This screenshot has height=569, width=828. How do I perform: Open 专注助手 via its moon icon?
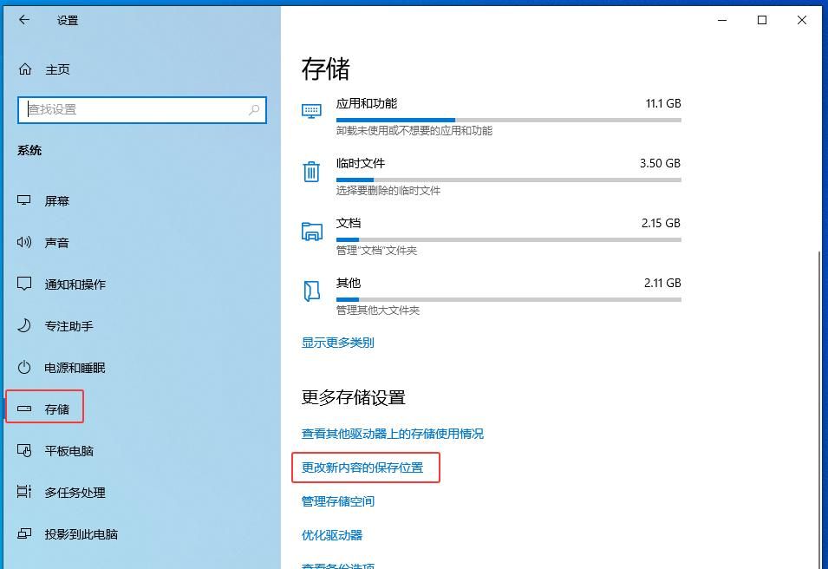point(26,326)
